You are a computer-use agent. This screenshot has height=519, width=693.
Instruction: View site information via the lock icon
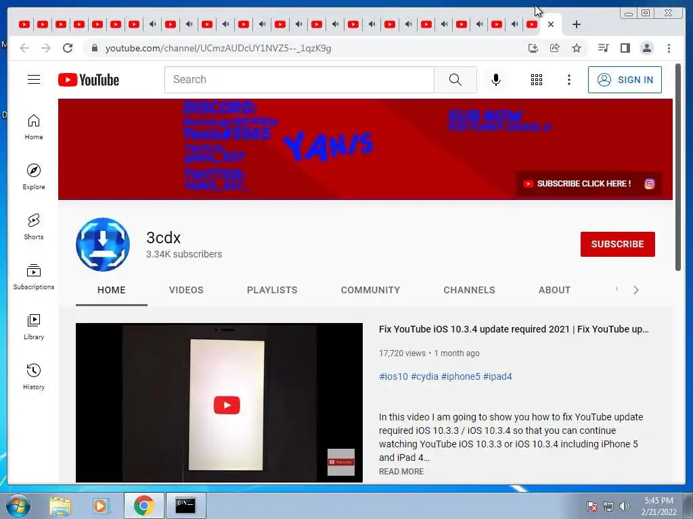pyautogui.click(x=95, y=48)
